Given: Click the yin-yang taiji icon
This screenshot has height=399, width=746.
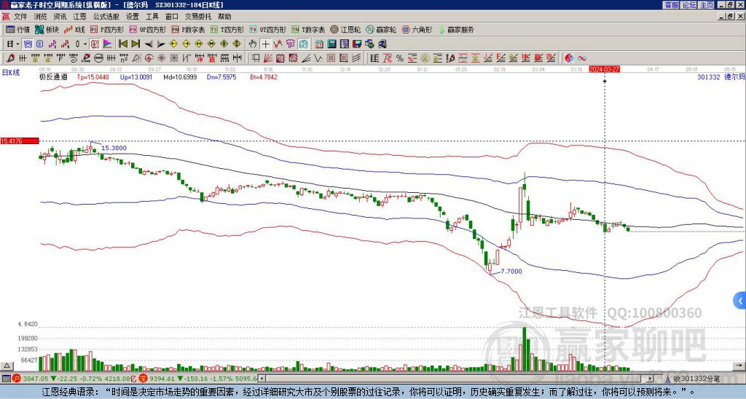Looking at the screenshot, I should pyautogui.click(x=569, y=58).
